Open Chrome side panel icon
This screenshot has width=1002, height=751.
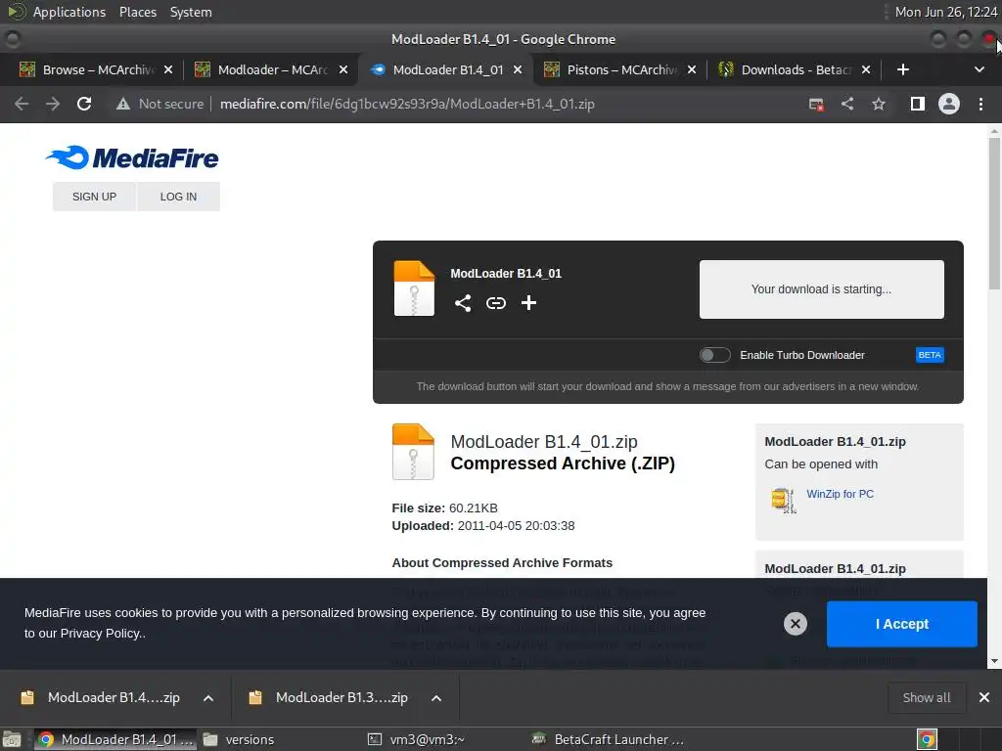point(918,104)
